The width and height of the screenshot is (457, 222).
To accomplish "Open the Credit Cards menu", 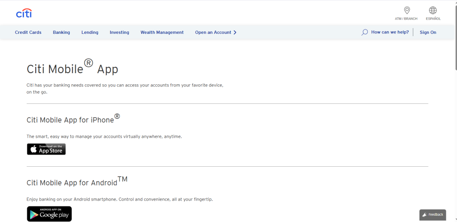I will 28,32.
